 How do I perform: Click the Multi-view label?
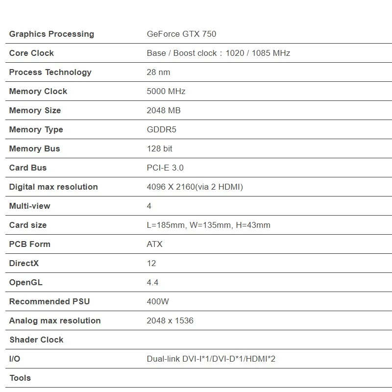click(x=30, y=206)
